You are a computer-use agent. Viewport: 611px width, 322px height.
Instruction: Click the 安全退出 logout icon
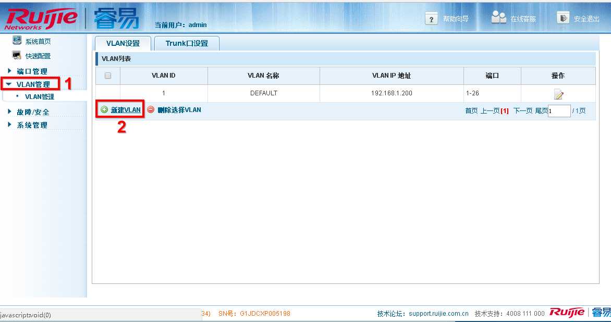[x=563, y=18]
